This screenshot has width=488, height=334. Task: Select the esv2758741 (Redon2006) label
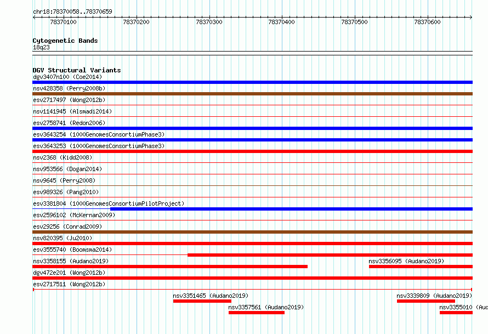coord(69,123)
